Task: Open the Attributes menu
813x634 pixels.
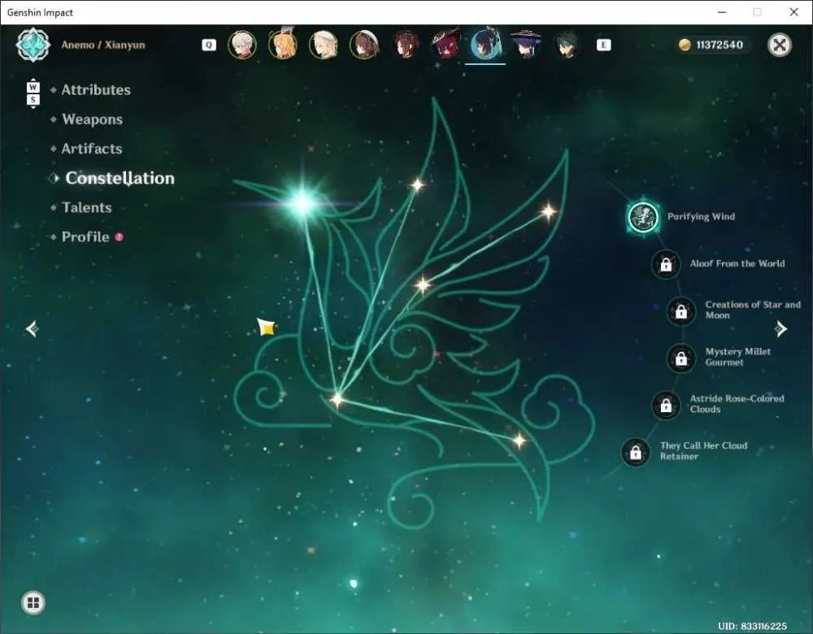Action: click(96, 90)
